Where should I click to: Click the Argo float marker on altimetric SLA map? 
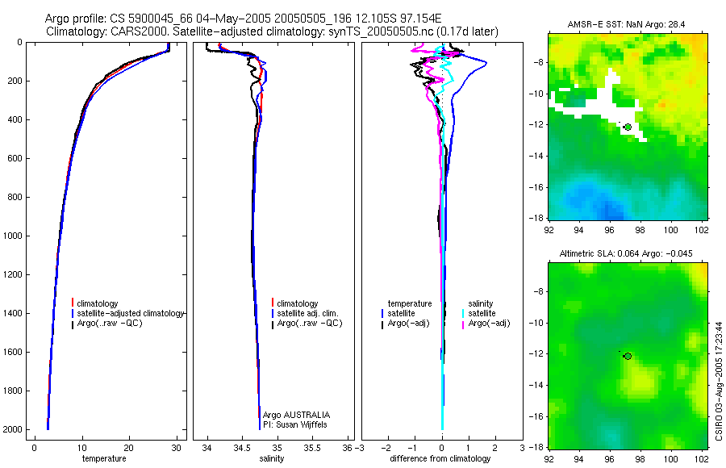click(628, 357)
